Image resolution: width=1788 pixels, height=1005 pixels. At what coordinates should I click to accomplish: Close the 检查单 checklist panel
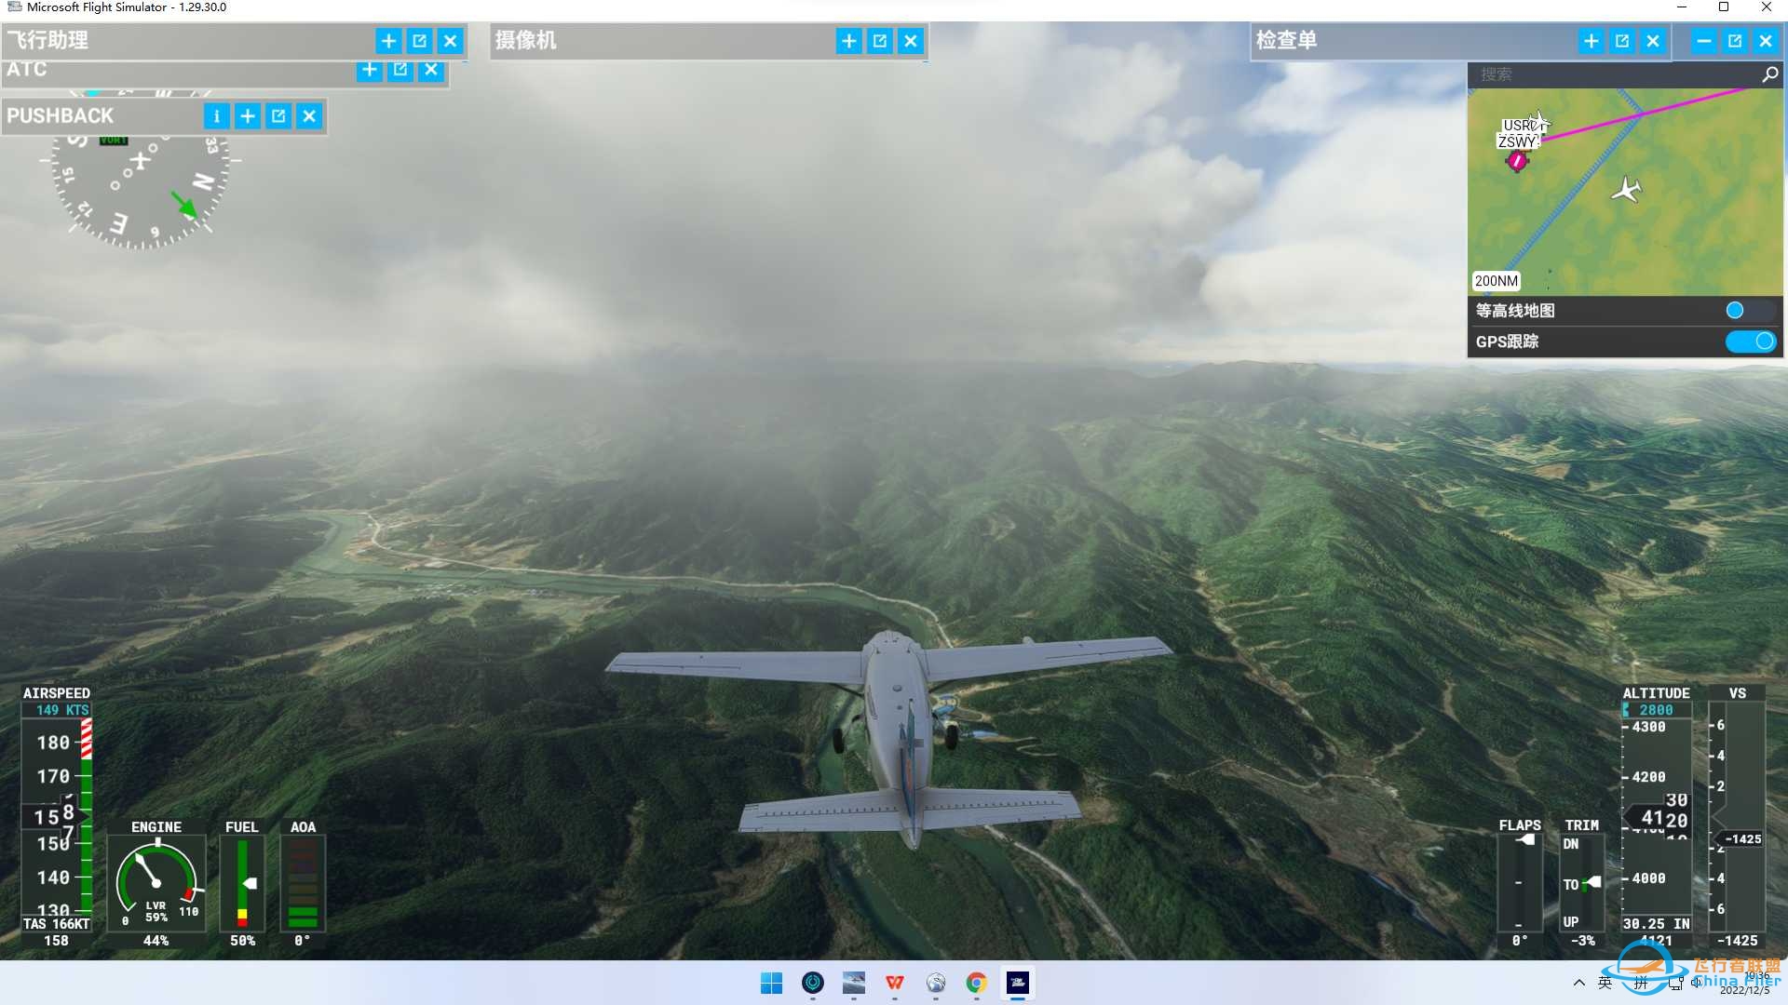coord(1653,41)
